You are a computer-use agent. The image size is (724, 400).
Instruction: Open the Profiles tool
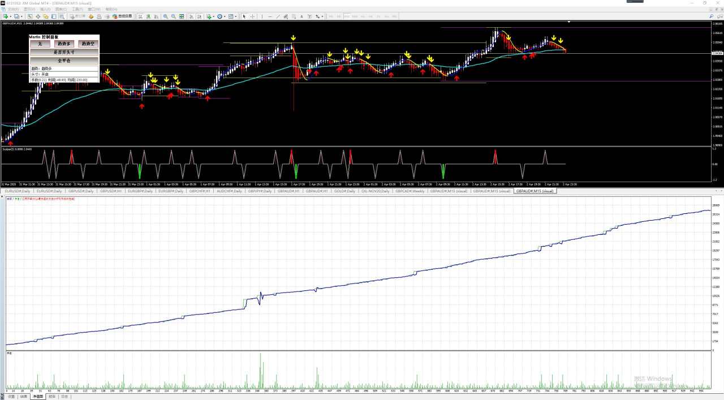tap(16, 16)
